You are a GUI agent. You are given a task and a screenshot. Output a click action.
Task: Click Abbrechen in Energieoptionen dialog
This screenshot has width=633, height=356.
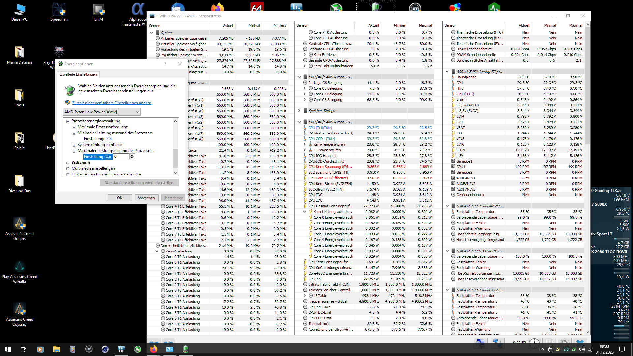pos(146,198)
